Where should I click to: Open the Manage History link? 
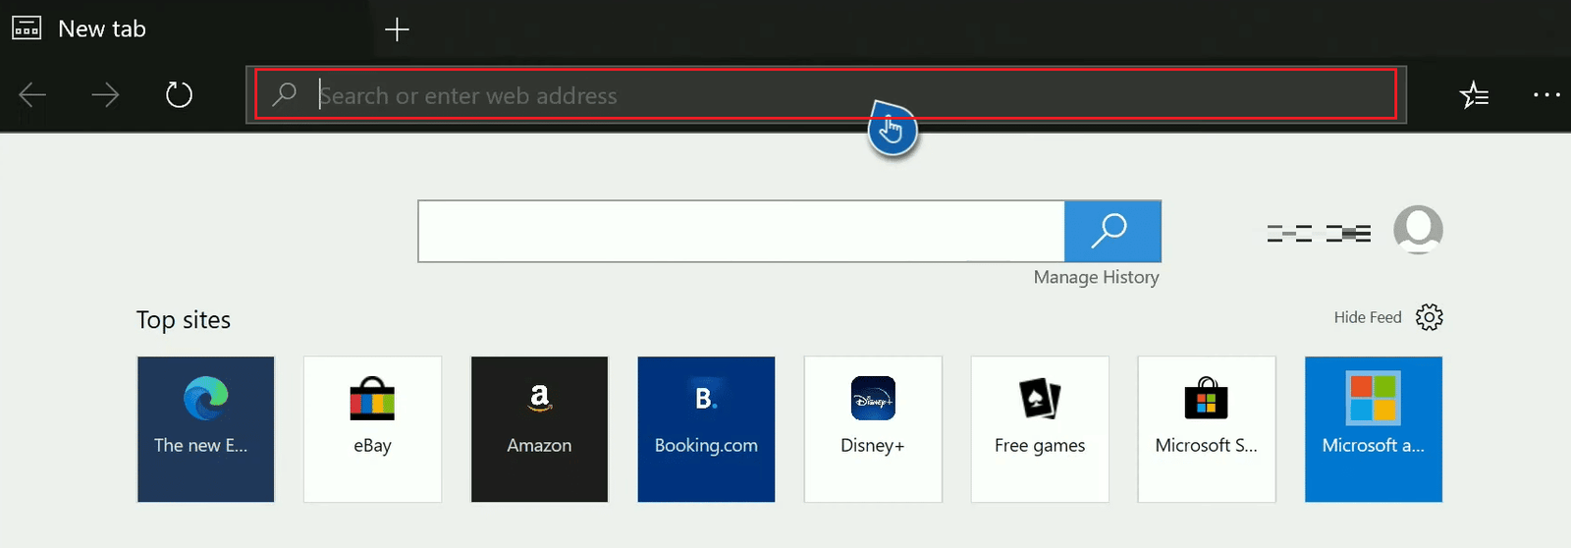point(1096,278)
